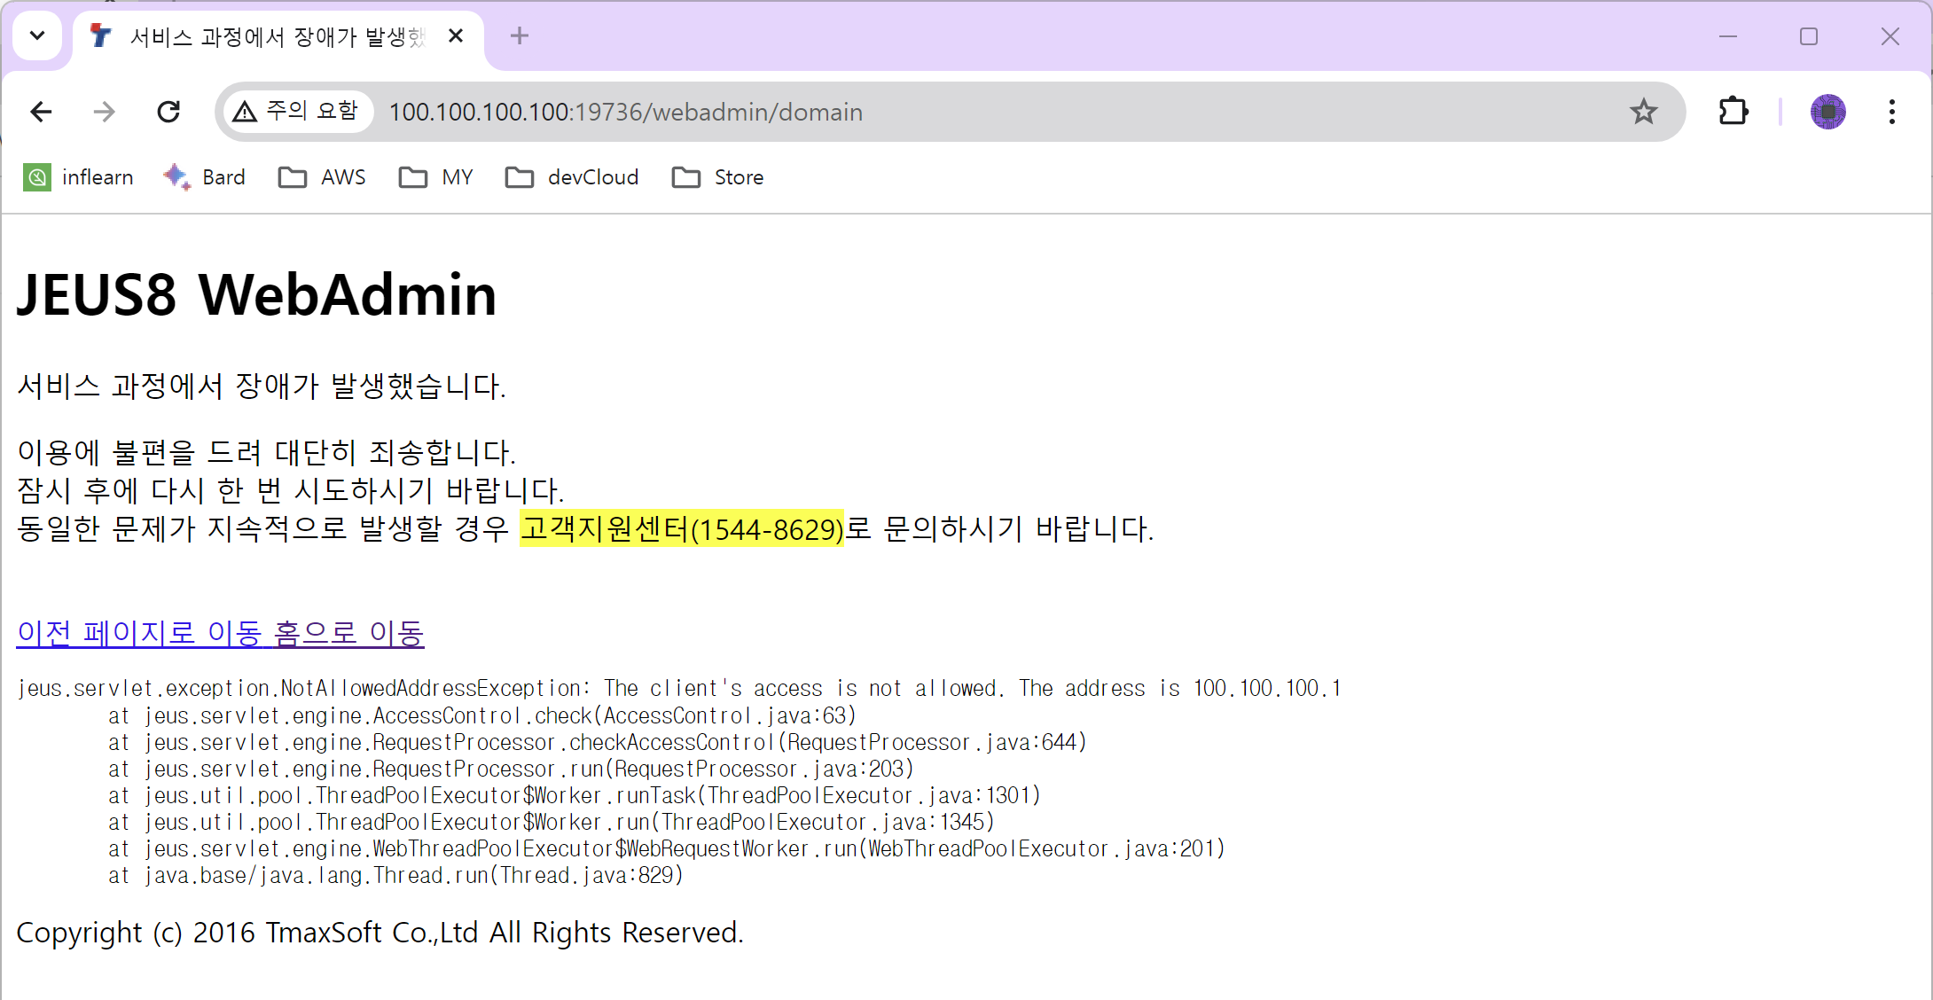
Task: Open the MY bookmarks folder
Action: (x=436, y=177)
